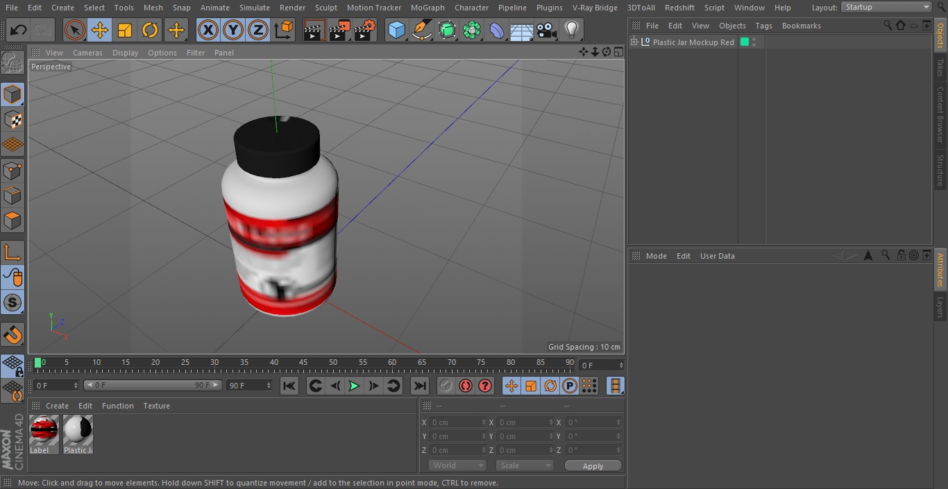Toggle Z axis lock
948x489 pixels.
pyautogui.click(x=258, y=31)
